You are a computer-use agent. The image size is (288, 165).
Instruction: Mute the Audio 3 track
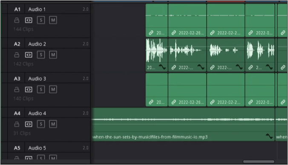pyautogui.click(x=53, y=89)
